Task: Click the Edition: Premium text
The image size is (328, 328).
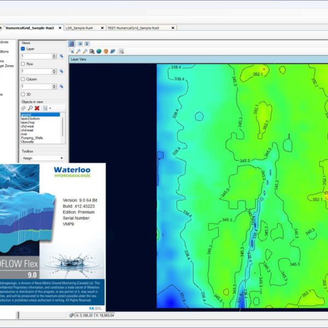Action: click(79, 212)
